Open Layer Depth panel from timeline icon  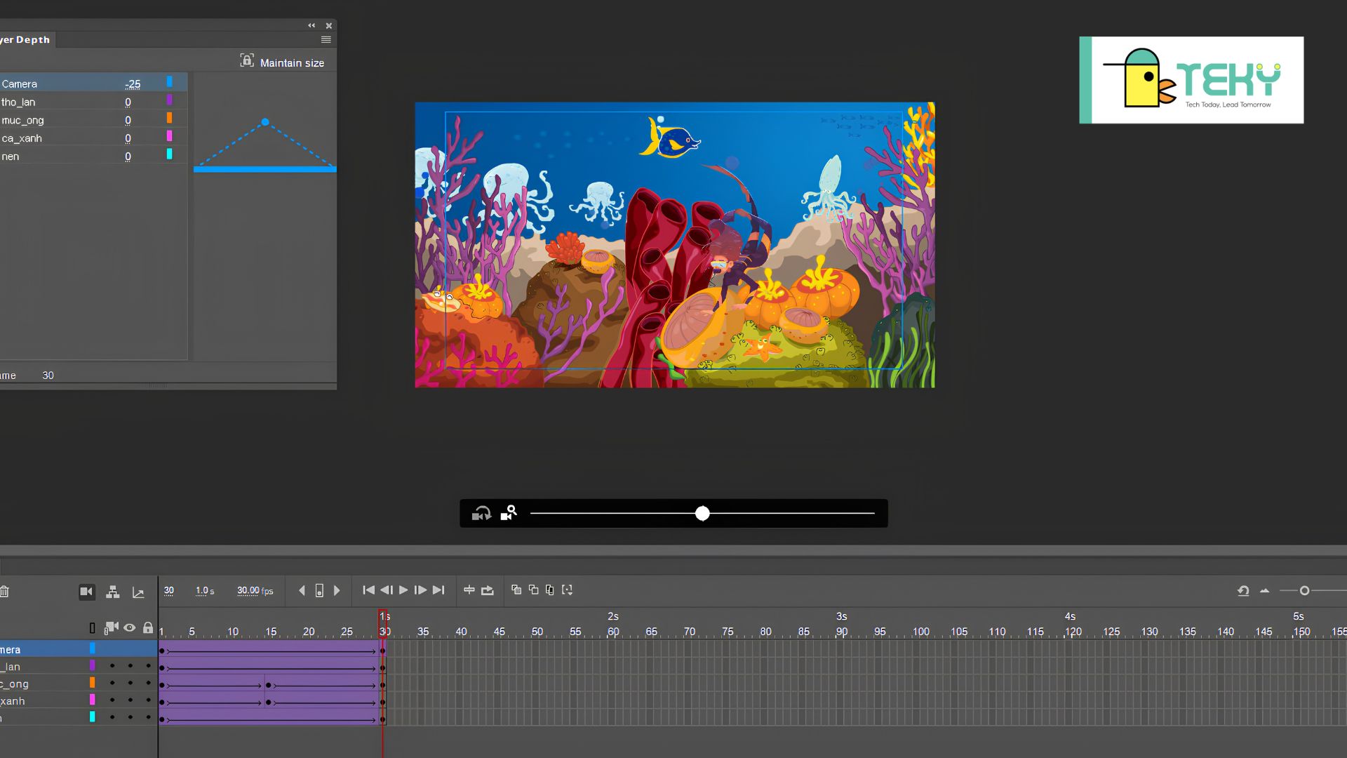point(138,592)
